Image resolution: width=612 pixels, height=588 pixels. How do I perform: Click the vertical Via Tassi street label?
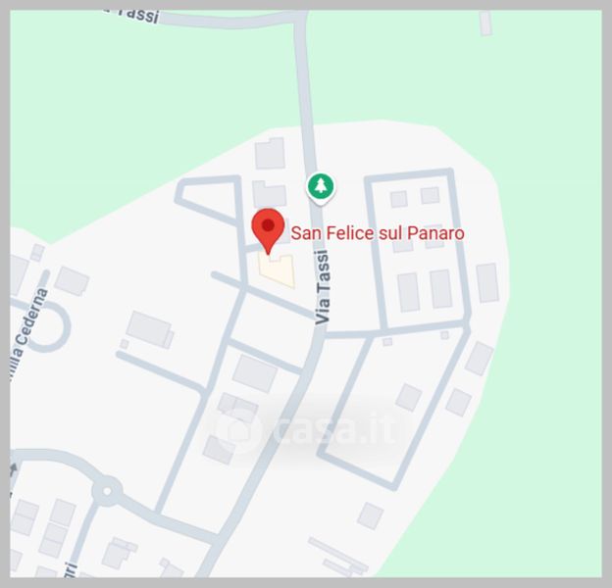pyautogui.click(x=324, y=287)
